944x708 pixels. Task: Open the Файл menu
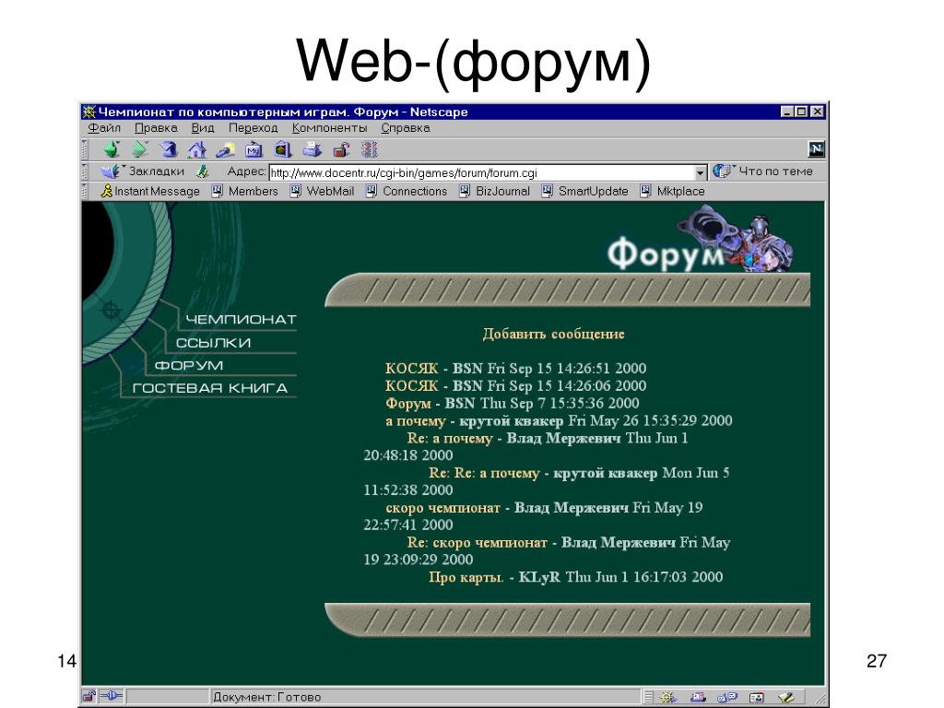click(x=104, y=127)
